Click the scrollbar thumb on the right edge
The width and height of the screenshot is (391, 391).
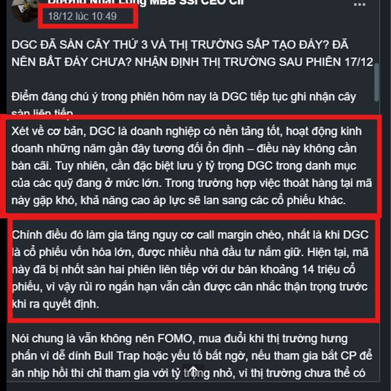377,82
